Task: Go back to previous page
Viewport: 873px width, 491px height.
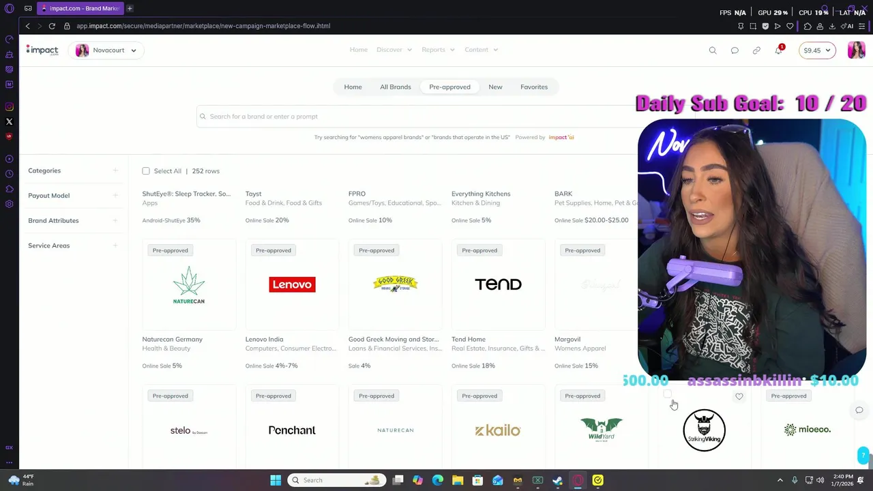Action: point(27,26)
